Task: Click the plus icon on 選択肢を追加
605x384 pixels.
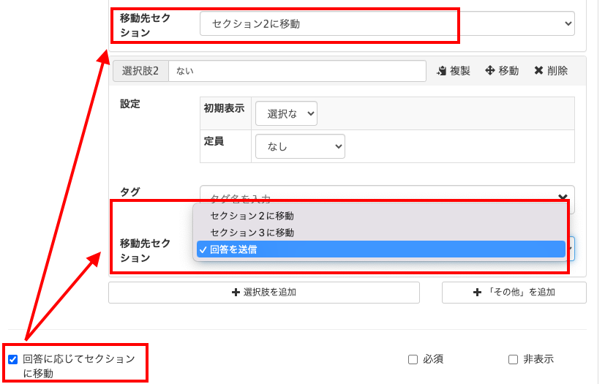Action: click(236, 293)
